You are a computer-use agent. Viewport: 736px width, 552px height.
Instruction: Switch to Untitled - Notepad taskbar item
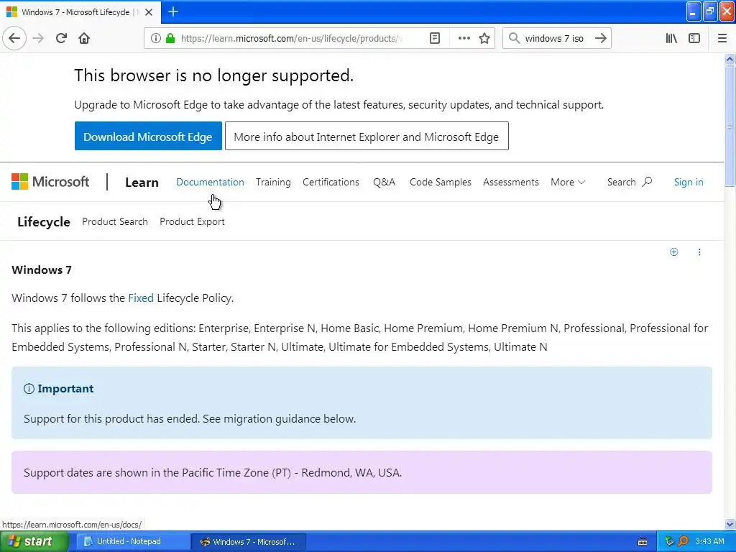pyautogui.click(x=133, y=541)
